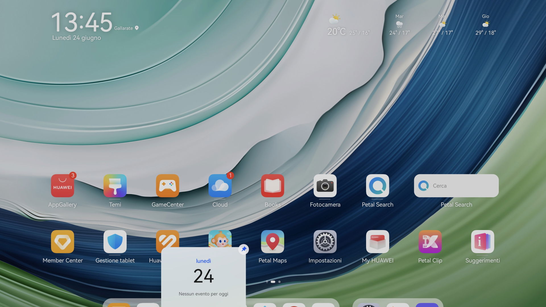Open Petal Clip
The width and height of the screenshot is (546, 307).
pos(430,242)
